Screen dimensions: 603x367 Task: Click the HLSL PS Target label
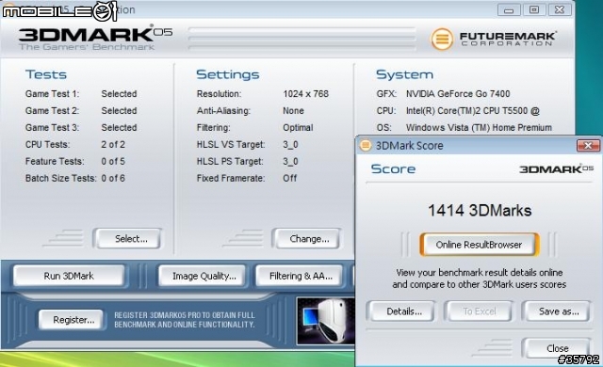(230, 162)
